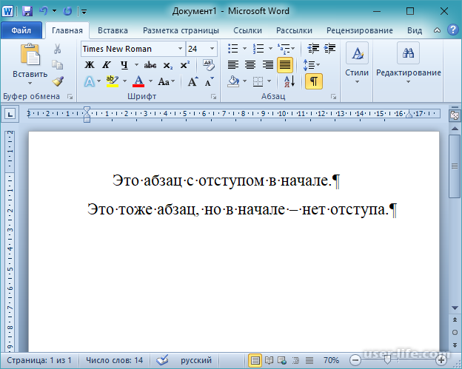This screenshot has width=462, height=369.
Task: Zoom in with the plus button
Action: tap(441, 360)
